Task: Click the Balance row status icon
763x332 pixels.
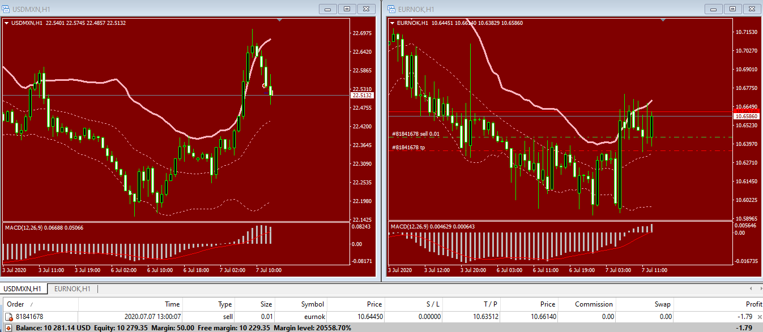Action: [x=9, y=328]
